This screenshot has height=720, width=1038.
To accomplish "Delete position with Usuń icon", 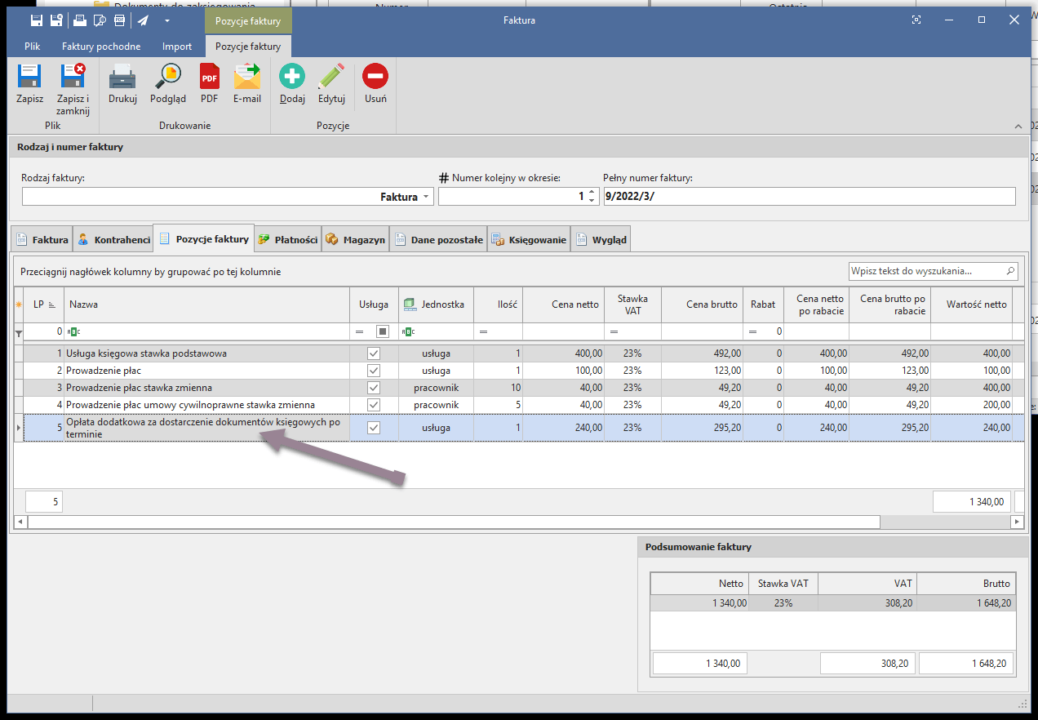I will (375, 78).
